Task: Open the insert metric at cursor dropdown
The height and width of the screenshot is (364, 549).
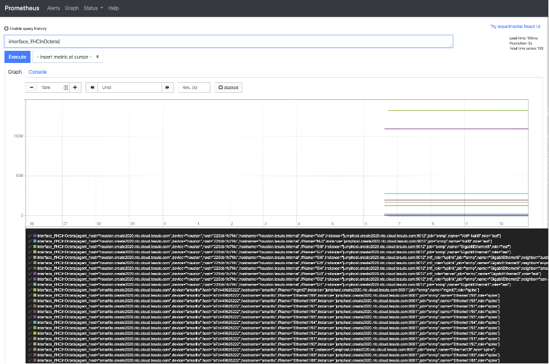Action: [x=68, y=57]
